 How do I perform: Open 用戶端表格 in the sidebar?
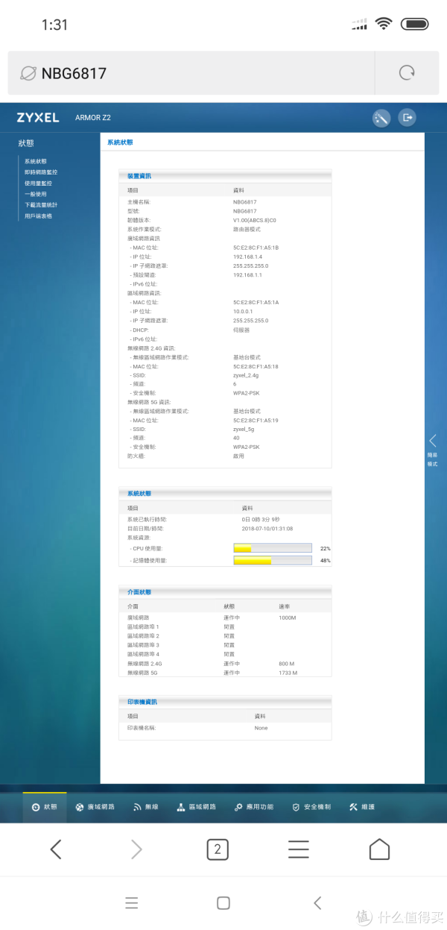click(38, 216)
